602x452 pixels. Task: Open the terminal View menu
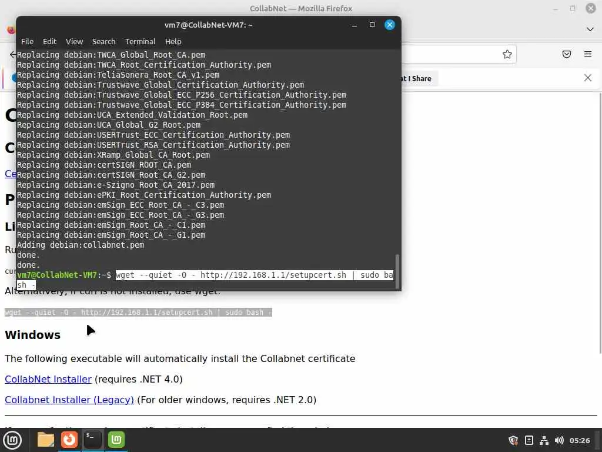click(x=74, y=42)
